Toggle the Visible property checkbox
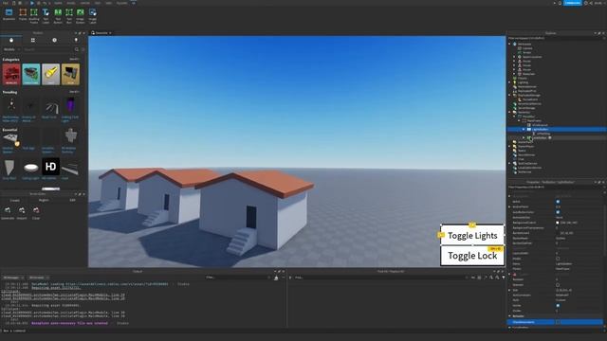607x341 pixels. (558, 305)
